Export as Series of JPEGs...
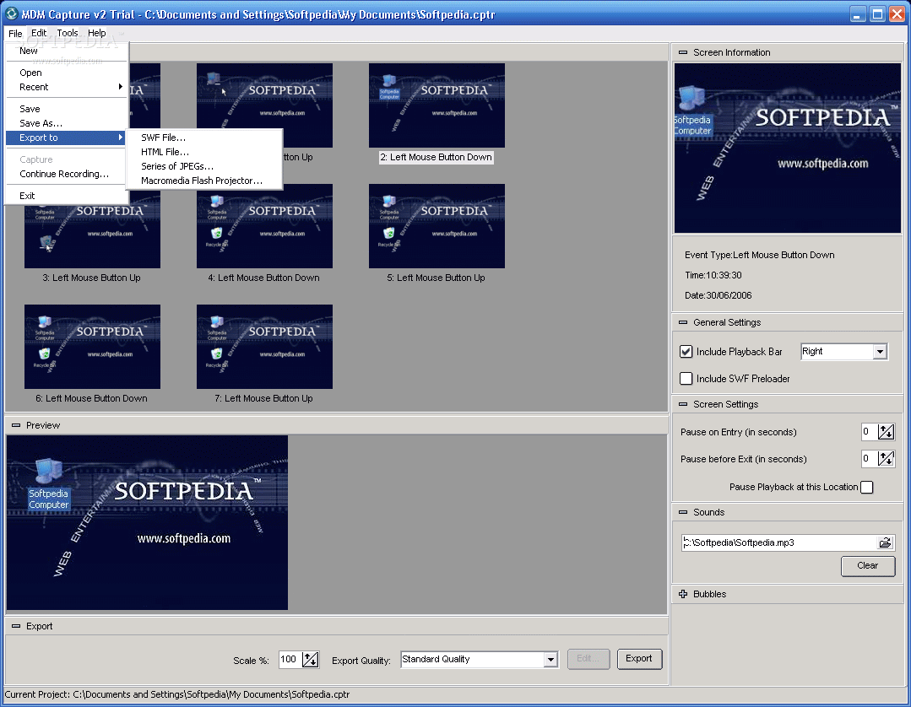This screenshot has height=707, width=911. coord(204,166)
